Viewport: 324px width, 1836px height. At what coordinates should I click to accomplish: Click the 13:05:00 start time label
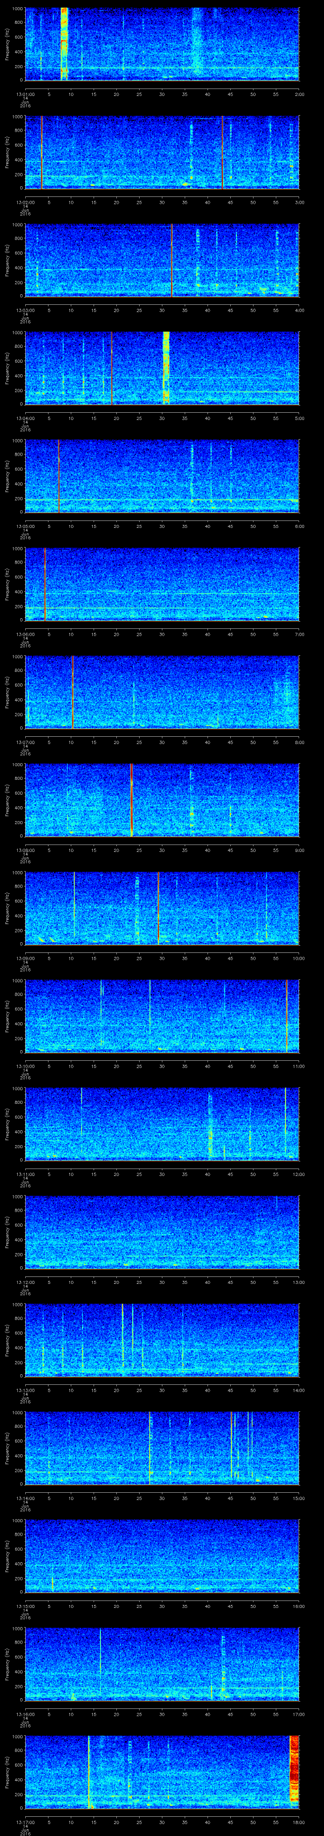click(25, 526)
